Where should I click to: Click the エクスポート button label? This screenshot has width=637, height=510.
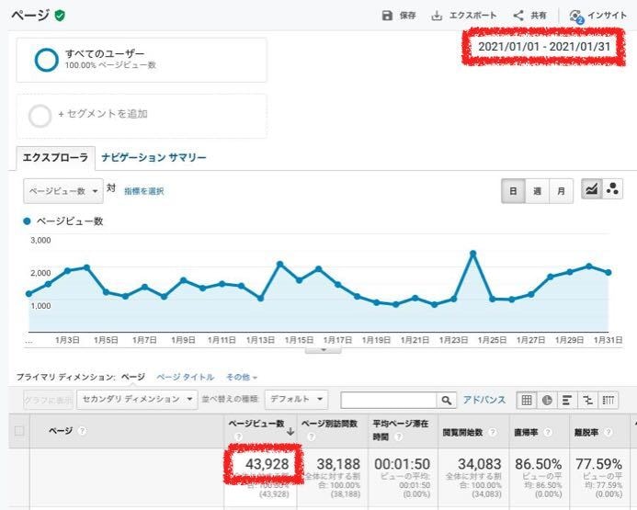coord(472,16)
